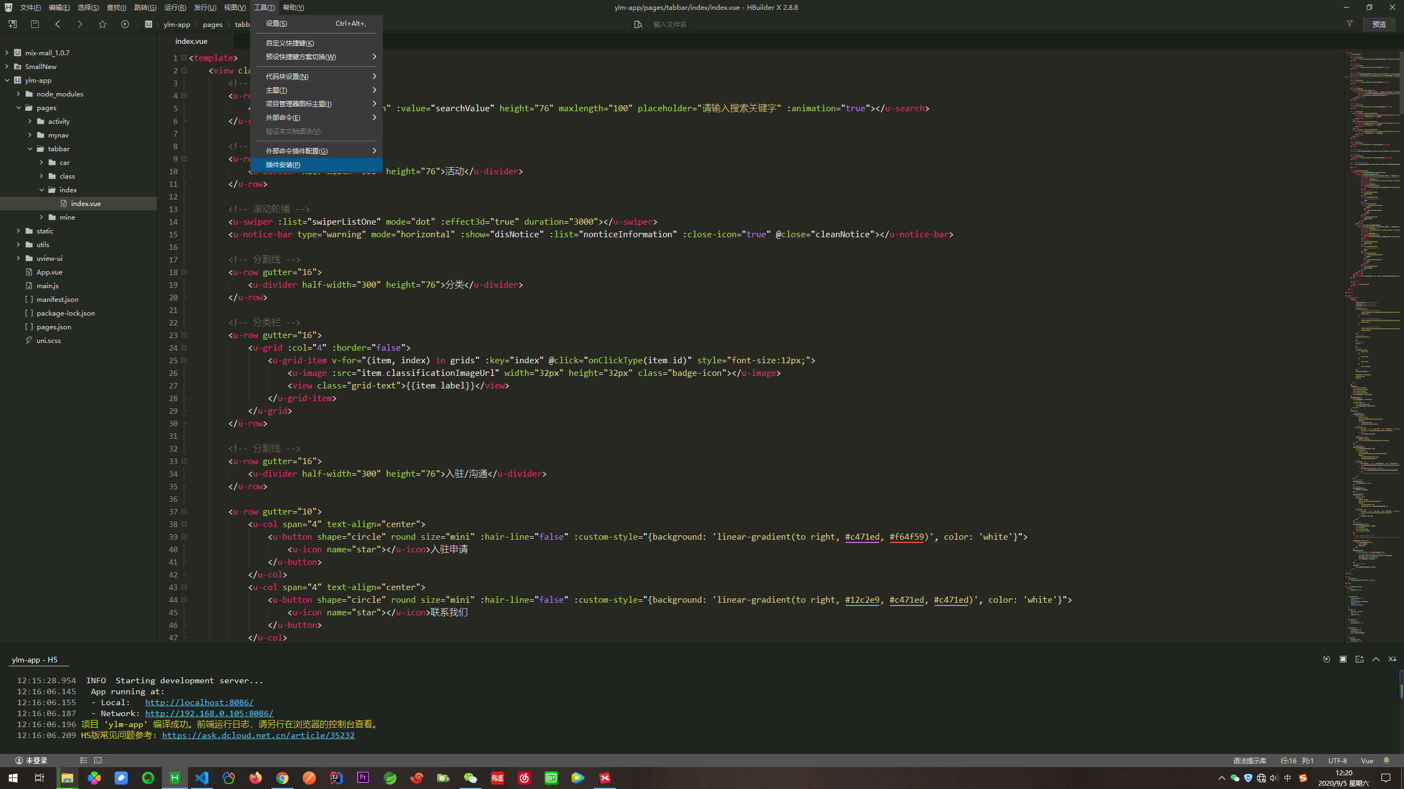Click the #c471ed color value on line 39

(x=862, y=537)
